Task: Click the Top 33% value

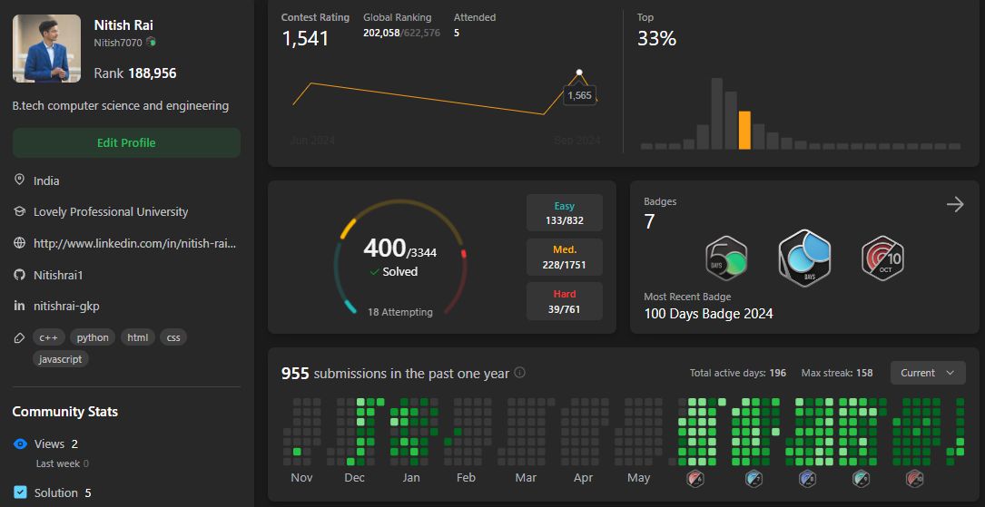Action: (656, 39)
